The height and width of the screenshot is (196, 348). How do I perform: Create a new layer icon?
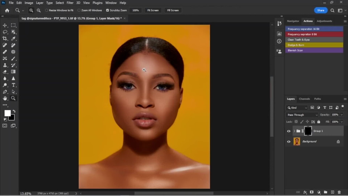pyautogui.click(x=332, y=192)
